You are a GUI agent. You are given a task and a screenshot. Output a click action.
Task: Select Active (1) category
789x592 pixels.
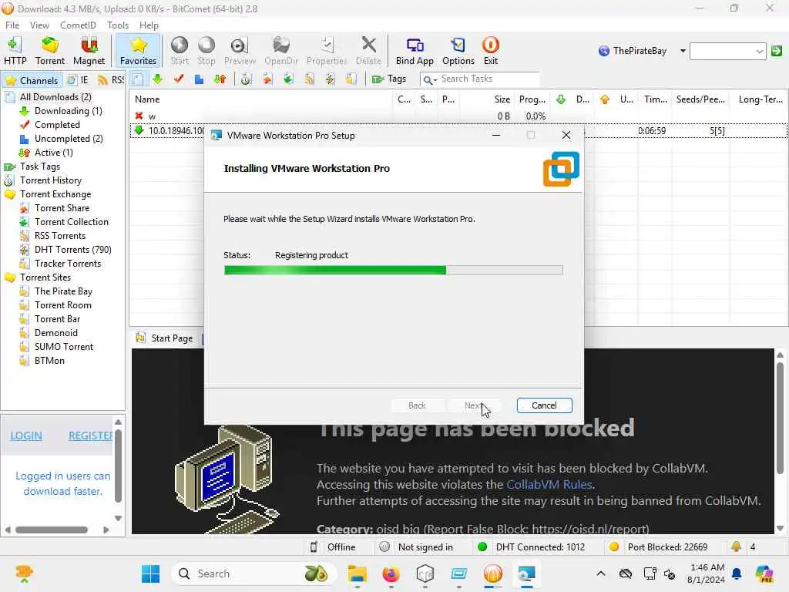[53, 153]
